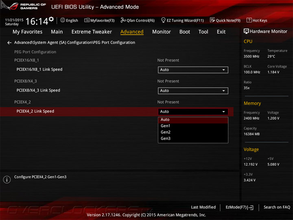293x220 pixels.
Task: Choose Gen1 in the dropdown list
Action: (193, 126)
